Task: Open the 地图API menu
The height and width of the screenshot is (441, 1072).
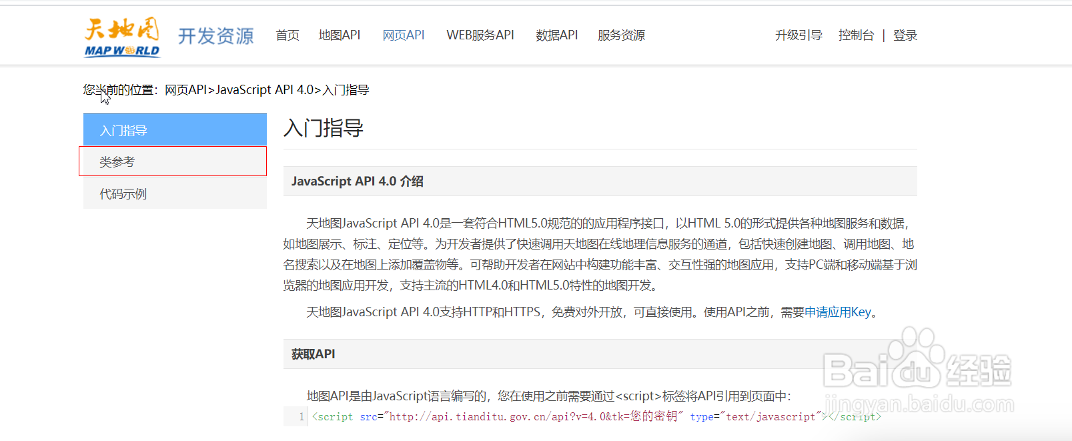Action: (339, 35)
